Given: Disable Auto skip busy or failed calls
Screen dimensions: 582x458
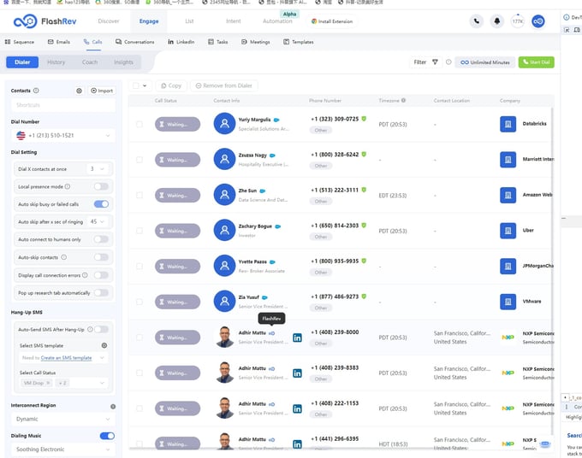Looking at the screenshot, I should tap(101, 204).
